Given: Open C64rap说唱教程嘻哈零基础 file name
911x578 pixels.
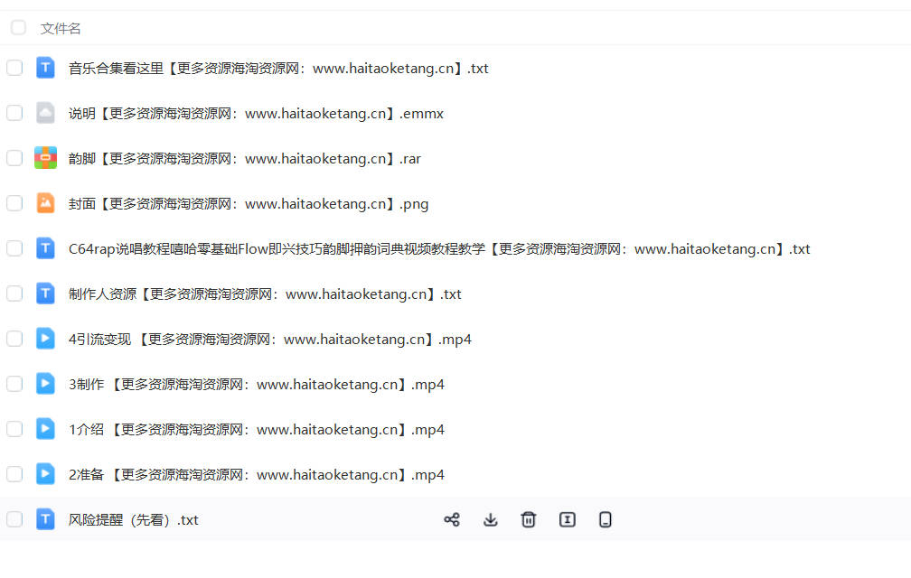Looking at the screenshot, I should click(x=439, y=249).
